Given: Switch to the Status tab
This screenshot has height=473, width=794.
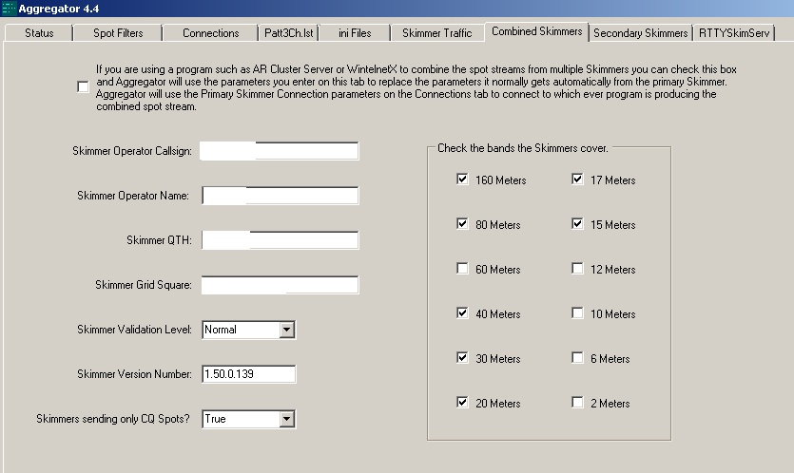Looking at the screenshot, I should pyautogui.click(x=39, y=33).
